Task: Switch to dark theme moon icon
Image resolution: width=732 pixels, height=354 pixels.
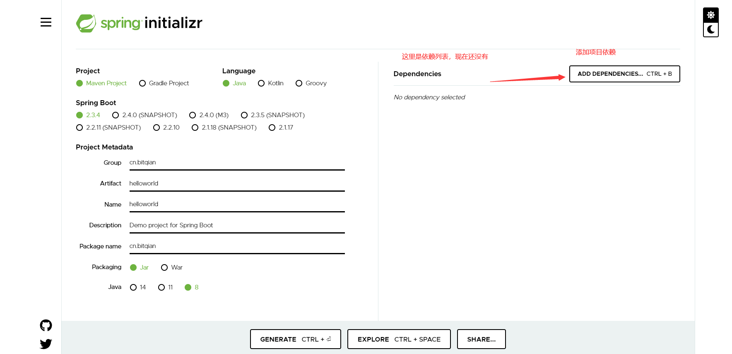Action: [710, 29]
